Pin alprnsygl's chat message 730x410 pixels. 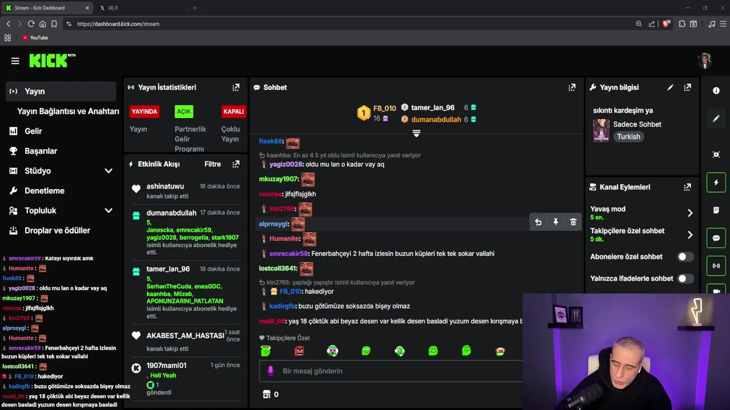pyautogui.click(x=555, y=223)
